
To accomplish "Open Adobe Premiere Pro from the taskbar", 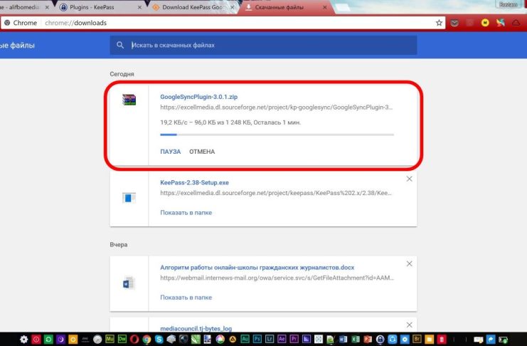I will [x=294, y=340].
